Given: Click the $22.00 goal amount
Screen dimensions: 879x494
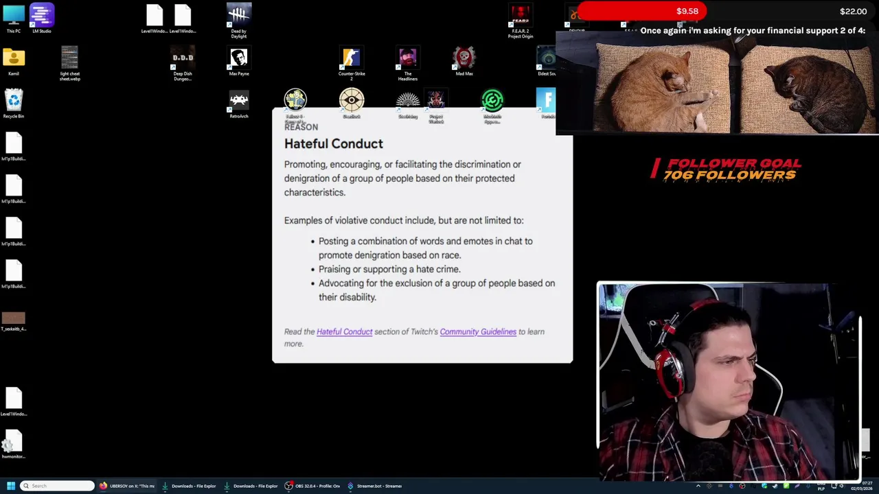Looking at the screenshot, I should click(x=853, y=11).
